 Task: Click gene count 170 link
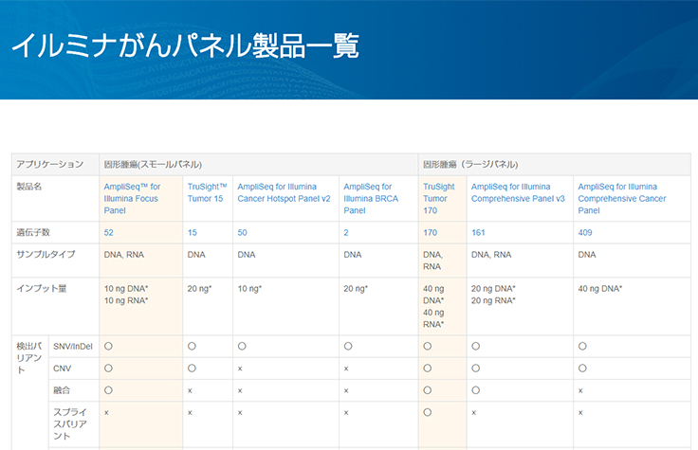[x=430, y=232]
